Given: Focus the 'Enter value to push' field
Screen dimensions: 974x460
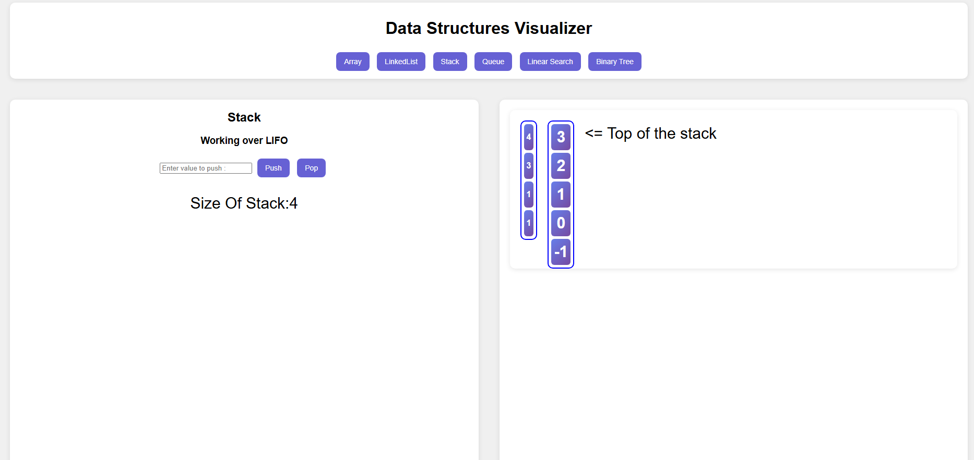Looking at the screenshot, I should click(206, 168).
